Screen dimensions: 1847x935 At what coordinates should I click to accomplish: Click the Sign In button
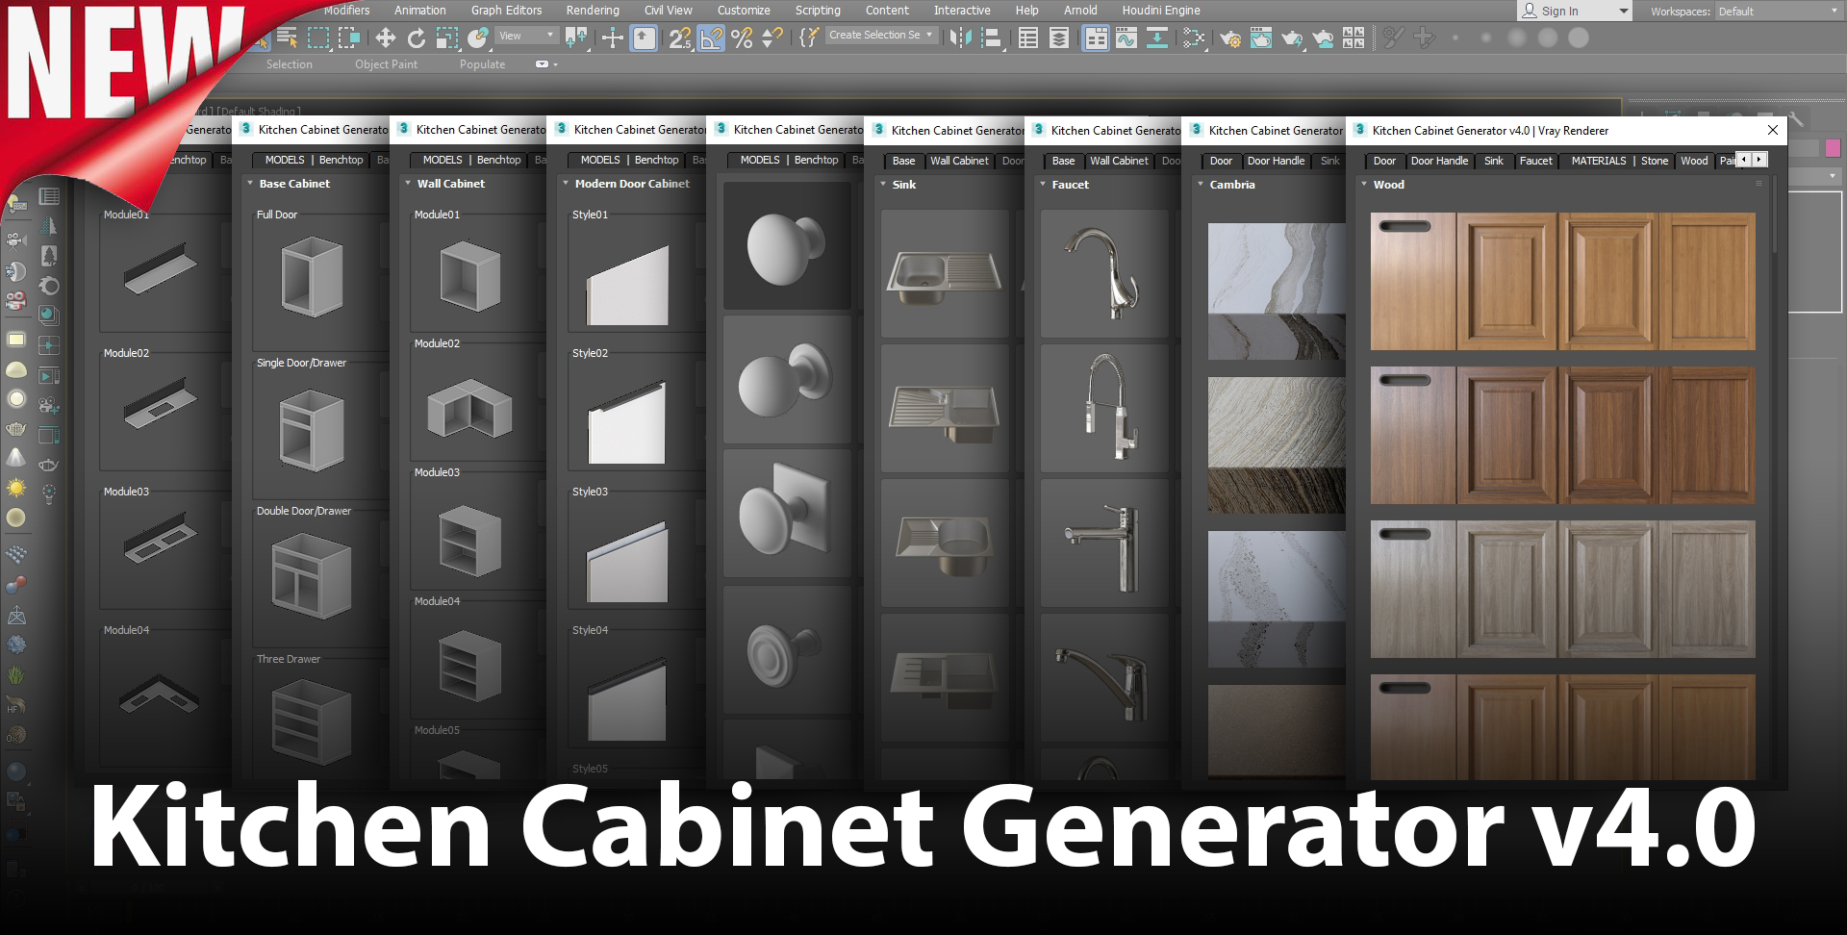click(x=1558, y=12)
